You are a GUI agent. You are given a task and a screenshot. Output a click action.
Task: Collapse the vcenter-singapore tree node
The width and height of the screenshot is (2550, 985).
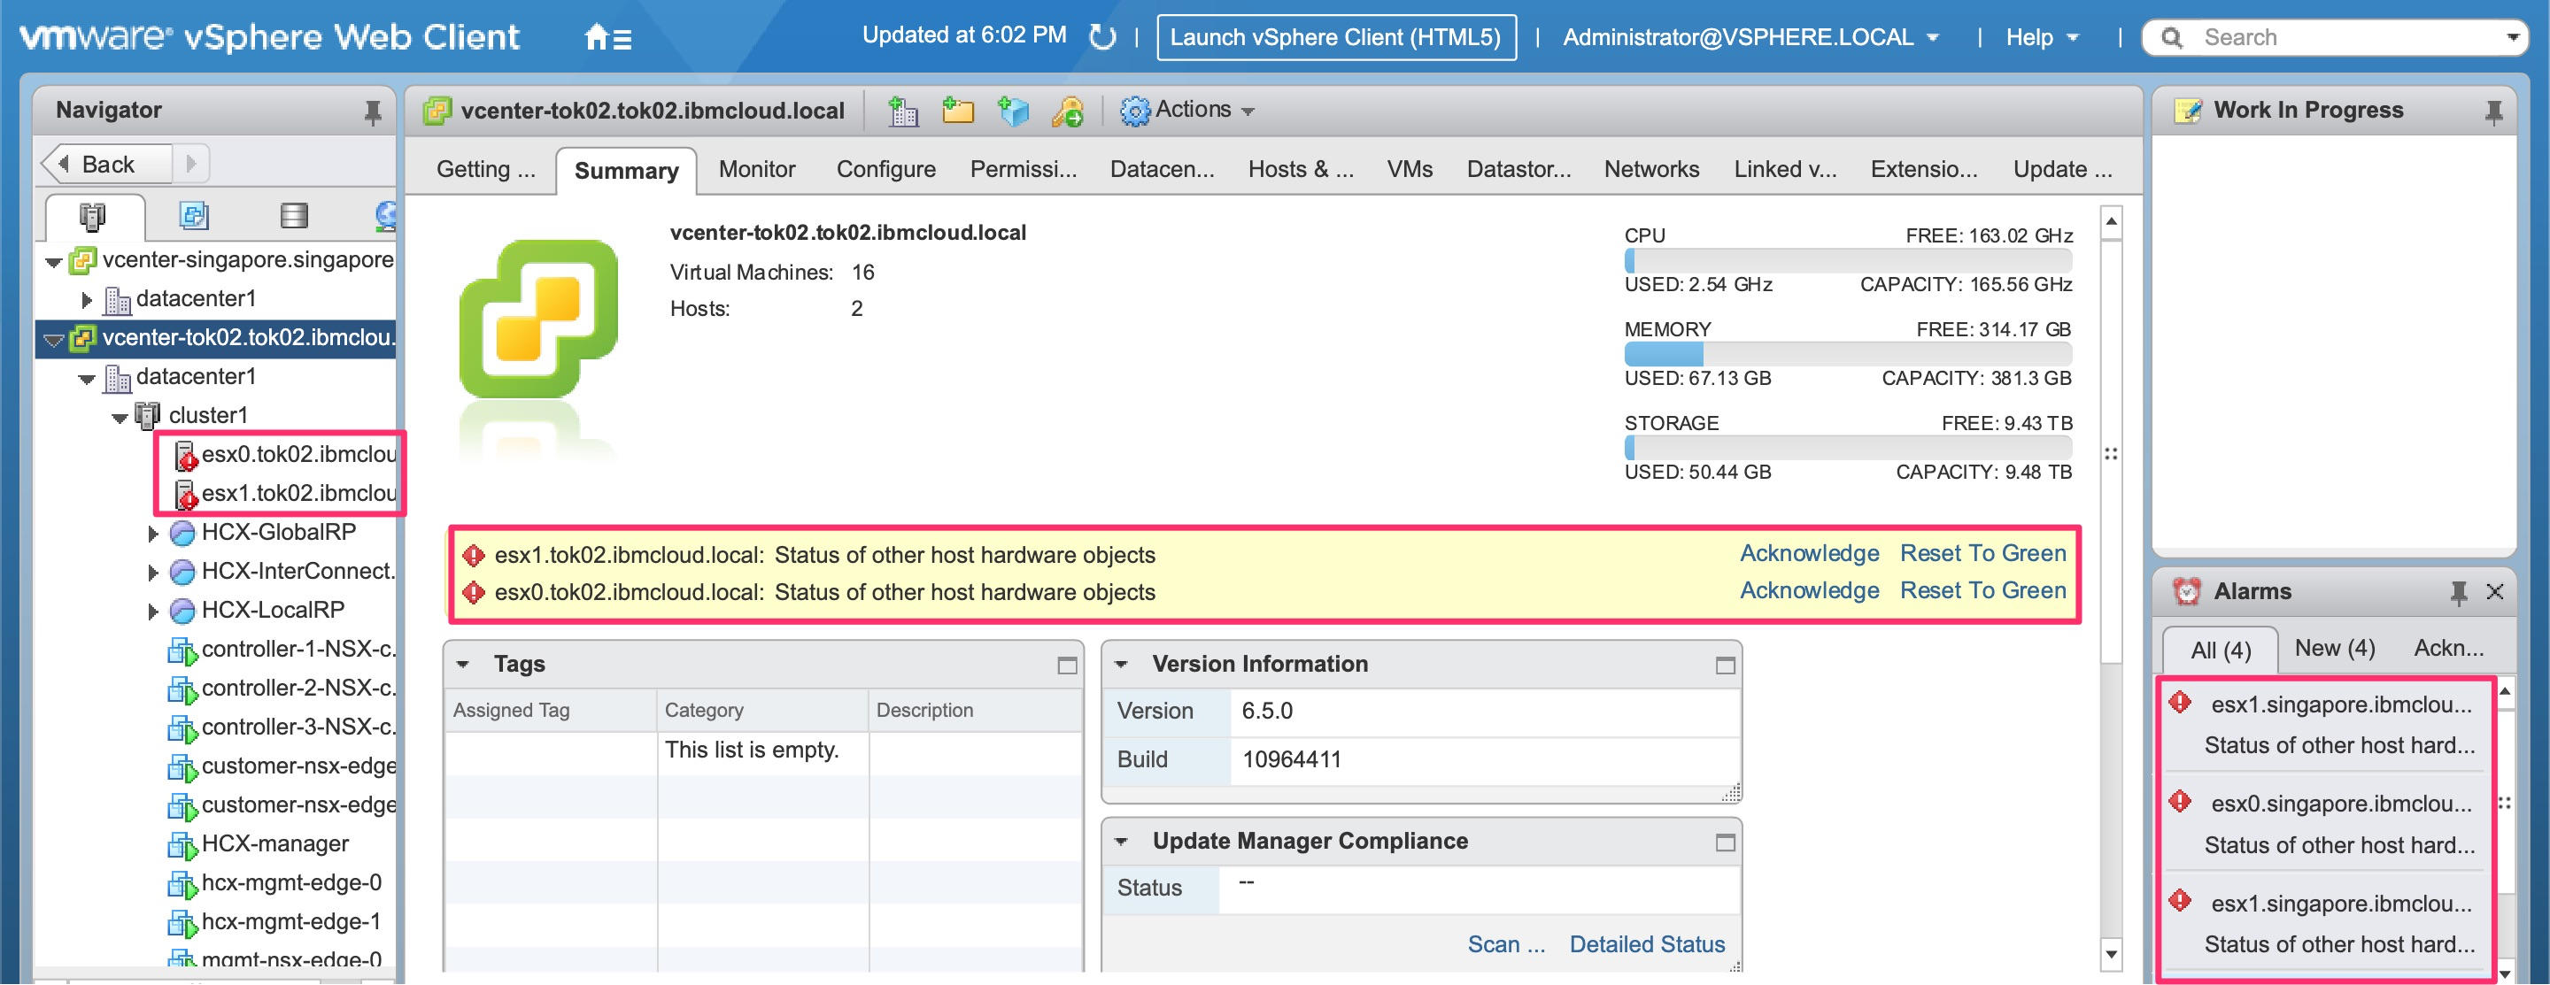click(53, 262)
